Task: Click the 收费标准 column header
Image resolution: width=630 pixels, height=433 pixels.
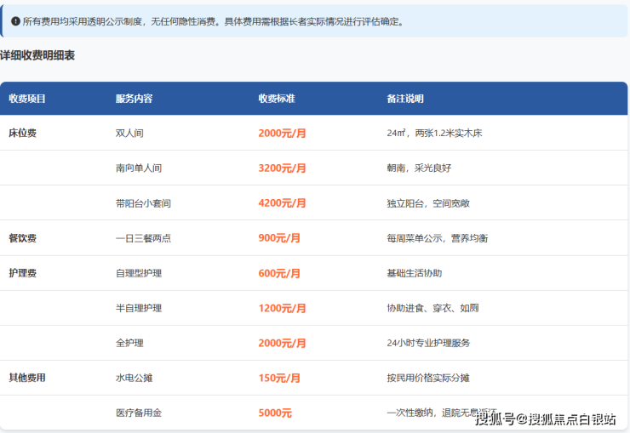Action: (277, 99)
